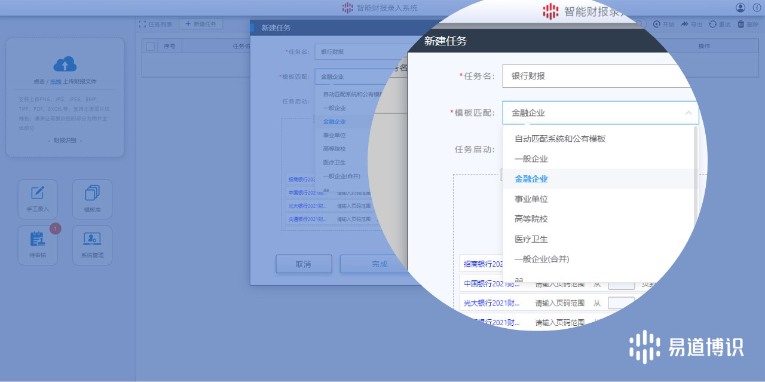The height and width of the screenshot is (382, 765).
Task: Click 导出 export in toolbar
Action: click(x=685, y=25)
